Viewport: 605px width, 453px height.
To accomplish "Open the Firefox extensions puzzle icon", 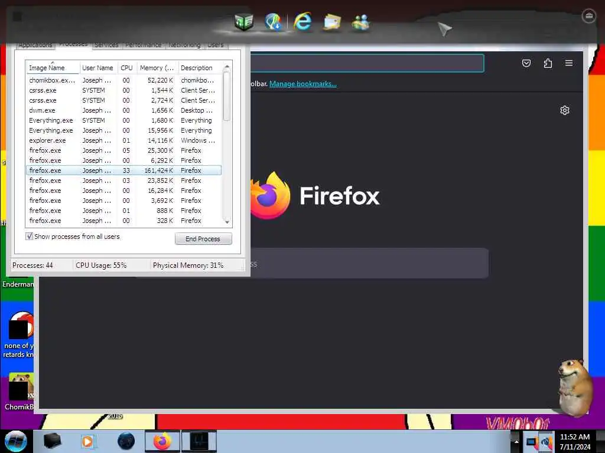I will (x=548, y=63).
